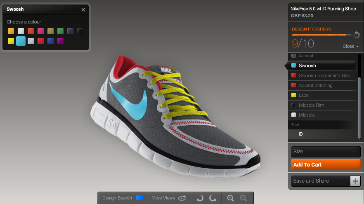Zoom out of the shoe view
364x204 pixels.
(243, 198)
